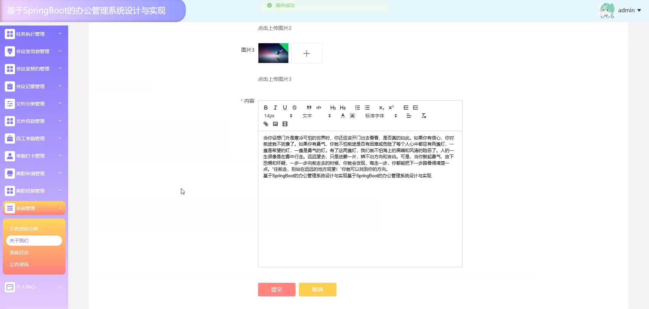
Task: Apply H1 heading in the editor
Action: point(333,108)
